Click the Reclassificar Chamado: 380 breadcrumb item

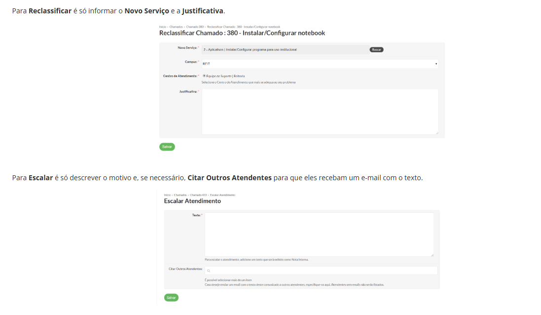click(x=243, y=27)
